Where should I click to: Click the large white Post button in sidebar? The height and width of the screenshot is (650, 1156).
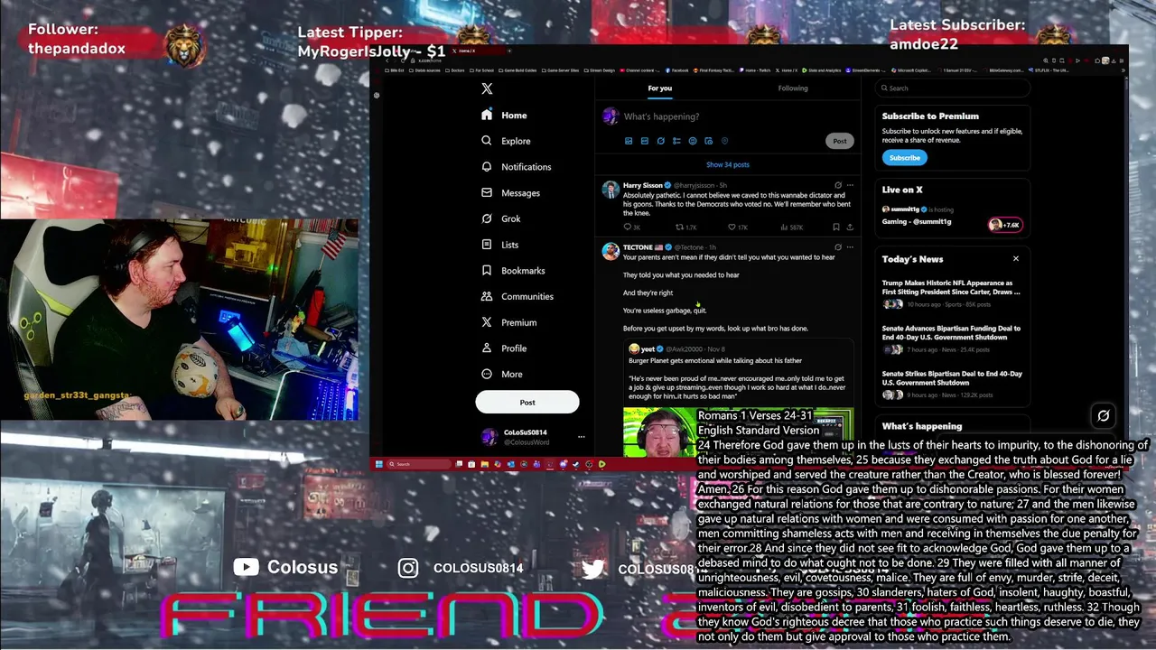click(527, 403)
